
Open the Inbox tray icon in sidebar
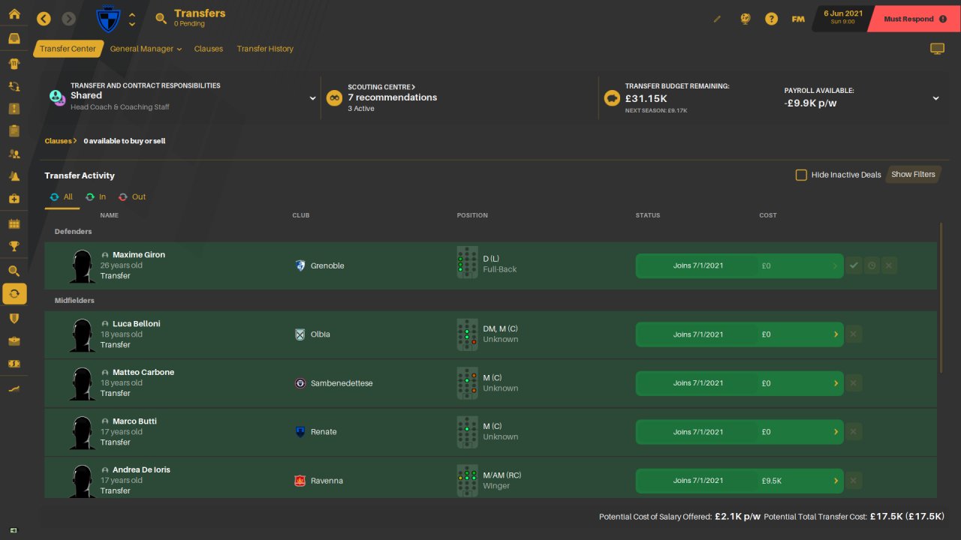(14, 38)
